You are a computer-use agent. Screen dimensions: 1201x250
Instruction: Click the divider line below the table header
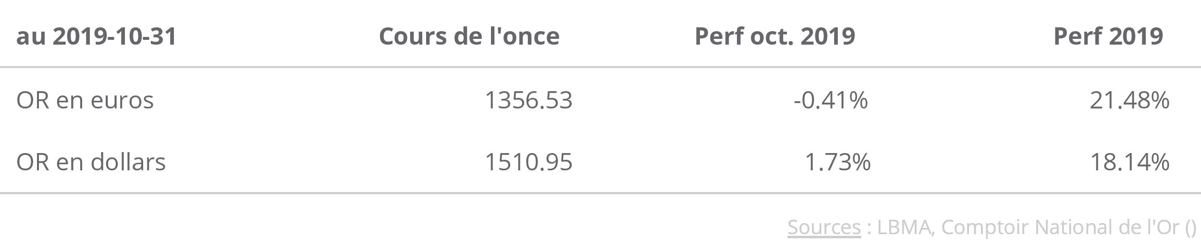click(600, 67)
